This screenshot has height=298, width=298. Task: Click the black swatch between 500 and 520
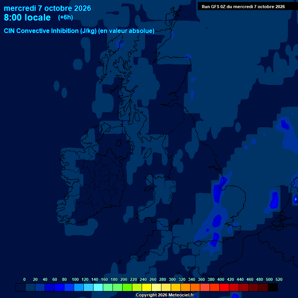273,287
